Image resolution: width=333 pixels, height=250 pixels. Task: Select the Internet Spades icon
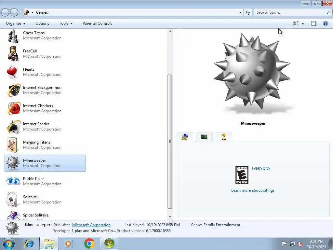click(14, 127)
